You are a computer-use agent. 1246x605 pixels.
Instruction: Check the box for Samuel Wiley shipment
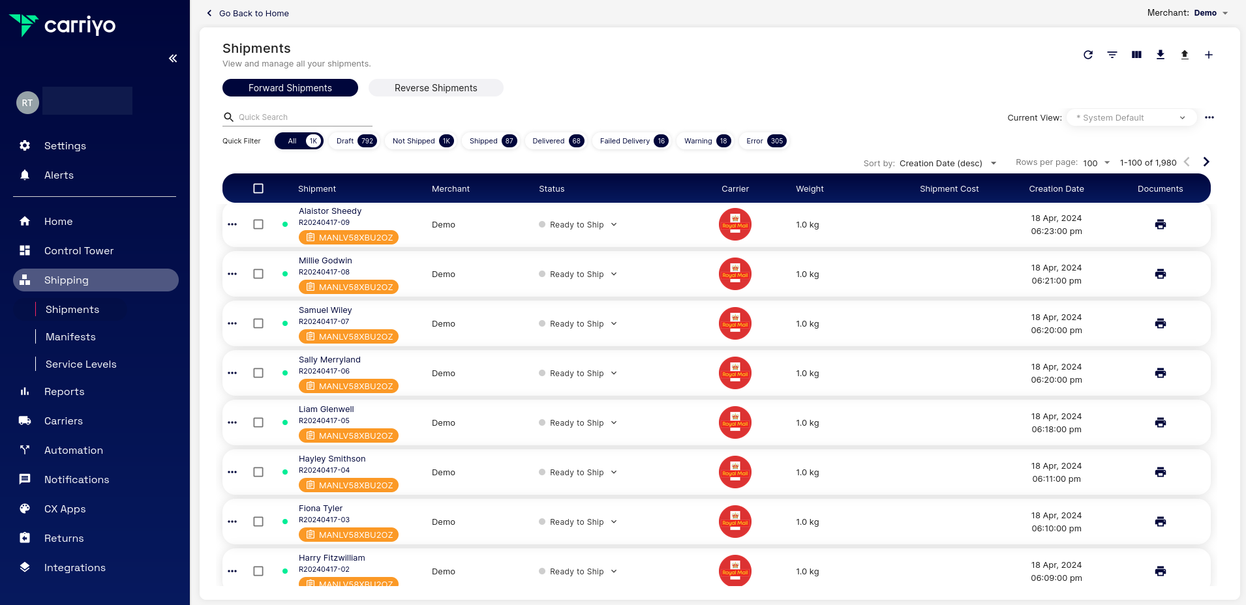tap(258, 323)
